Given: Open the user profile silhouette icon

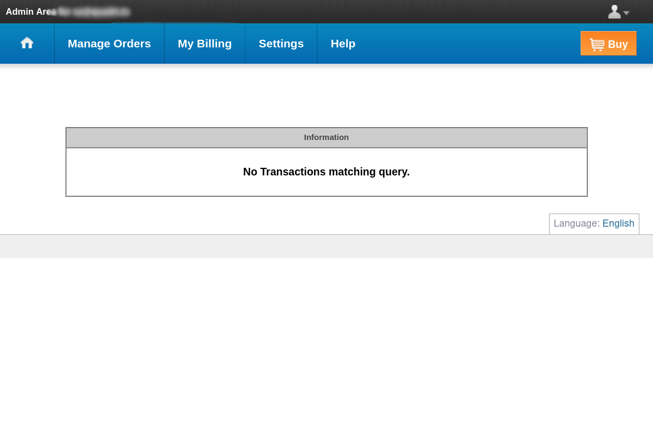Looking at the screenshot, I should [x=614, y=11].
